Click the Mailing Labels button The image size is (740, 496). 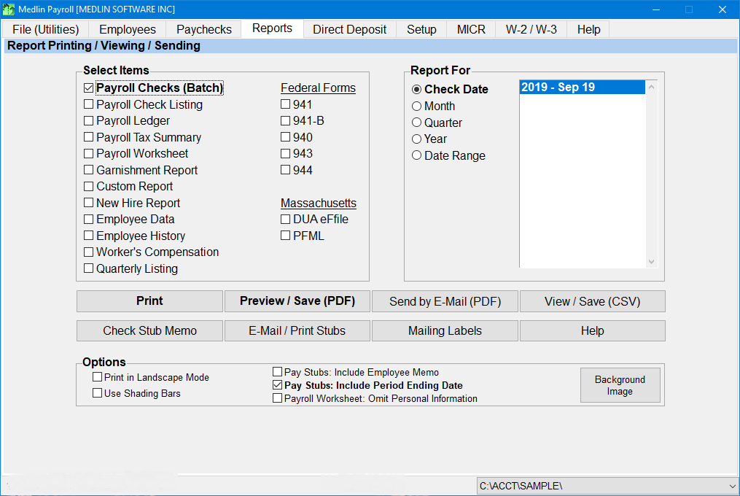[x=445, y=330]
